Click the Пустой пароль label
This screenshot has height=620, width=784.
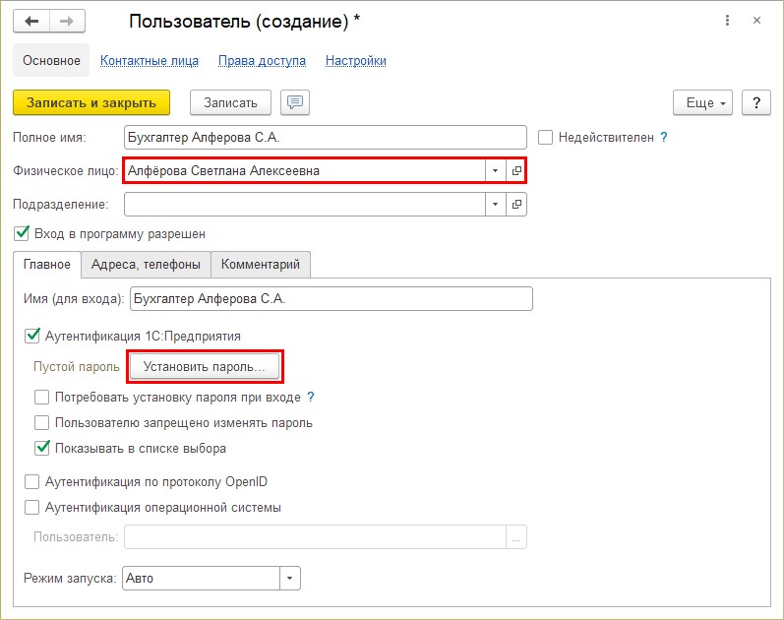click(77, 367)
